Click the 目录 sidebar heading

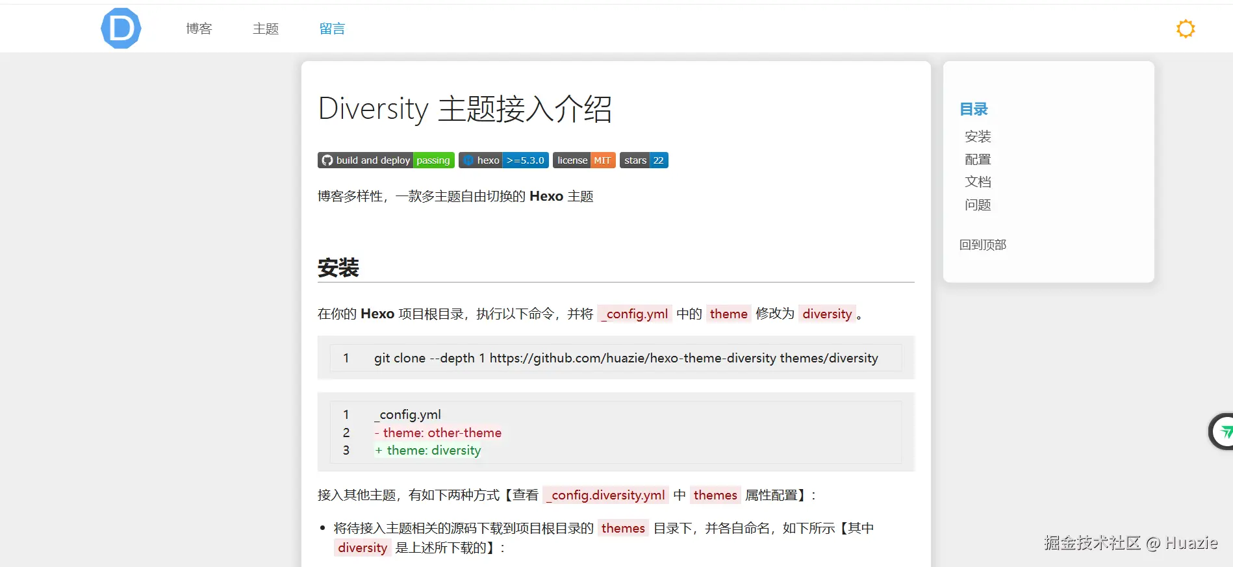(x=973, y=109)
